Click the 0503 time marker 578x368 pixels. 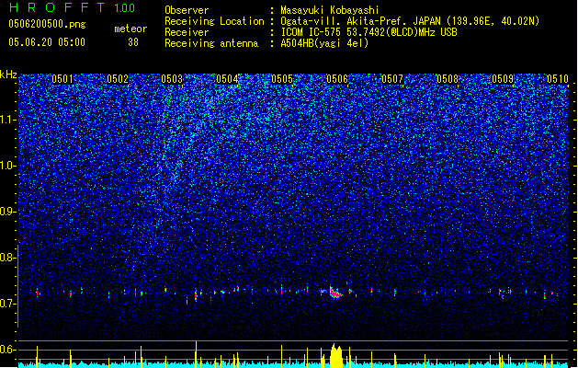click(x=172, y=79)
